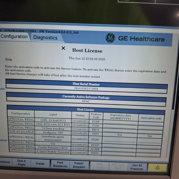
Task: Open Data & Pages menu
Action: [21, 163]
